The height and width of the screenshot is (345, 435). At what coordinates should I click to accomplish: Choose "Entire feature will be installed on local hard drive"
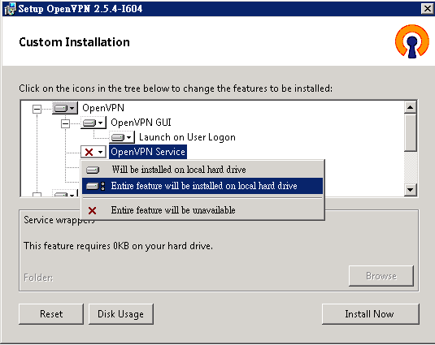[202, 186]
